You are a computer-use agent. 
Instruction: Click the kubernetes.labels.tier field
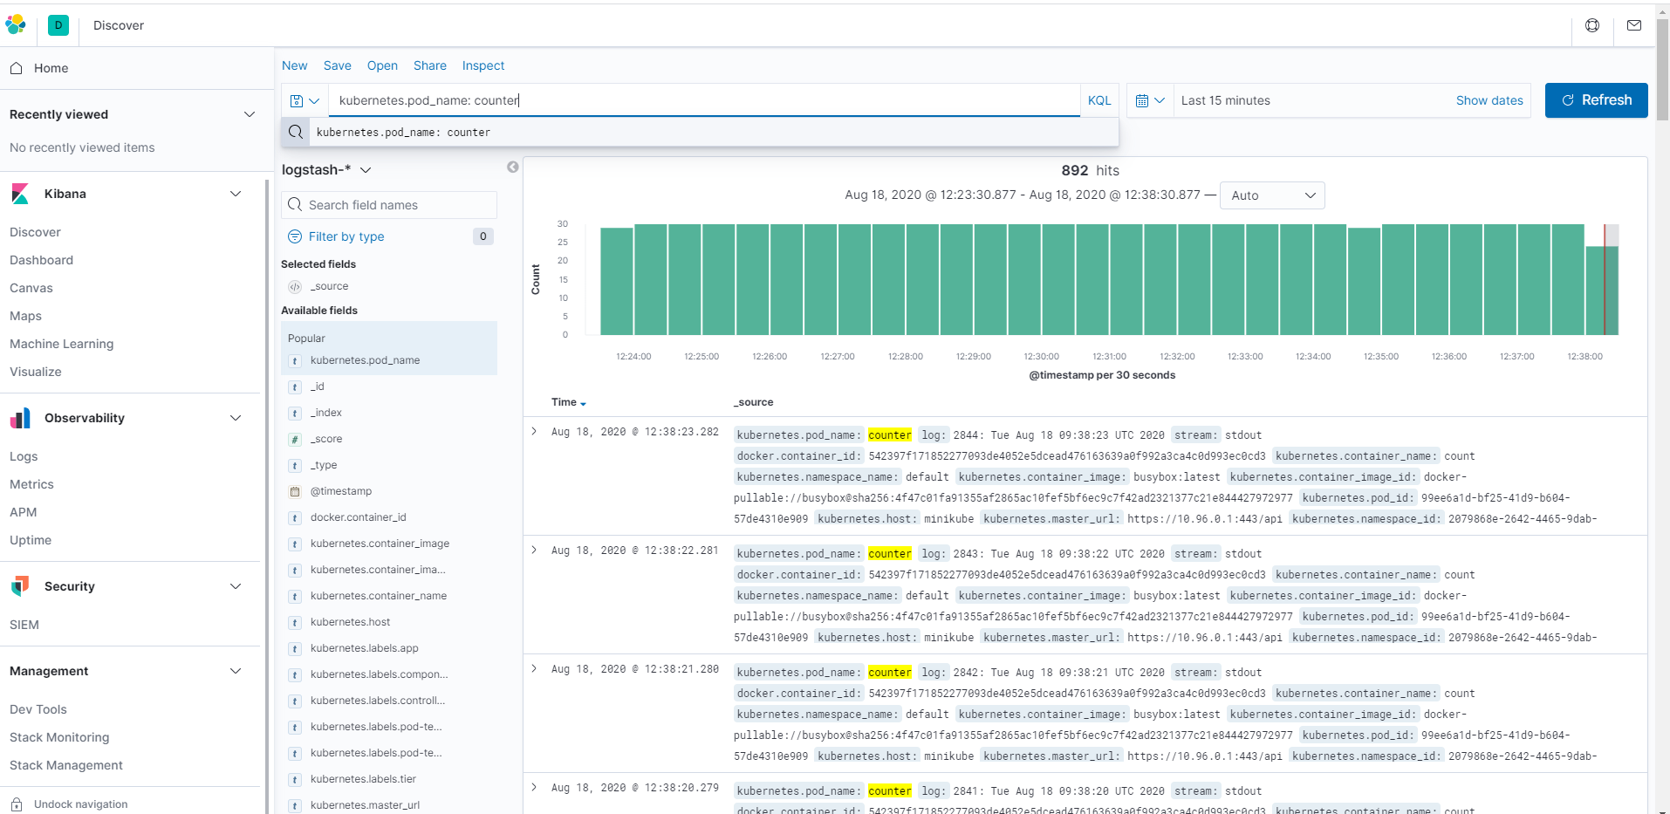click(363, 779)
